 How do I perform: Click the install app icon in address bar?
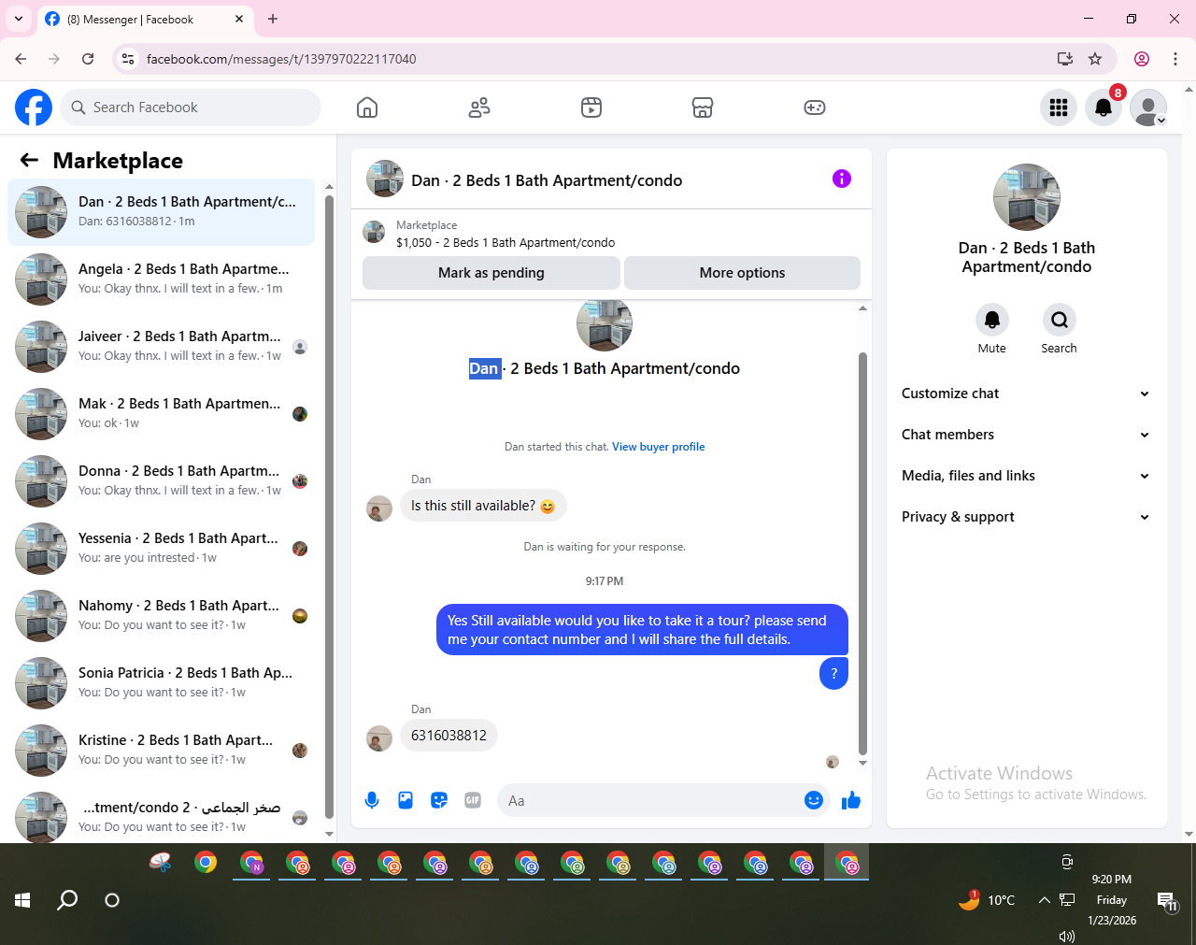[1064, 59]
